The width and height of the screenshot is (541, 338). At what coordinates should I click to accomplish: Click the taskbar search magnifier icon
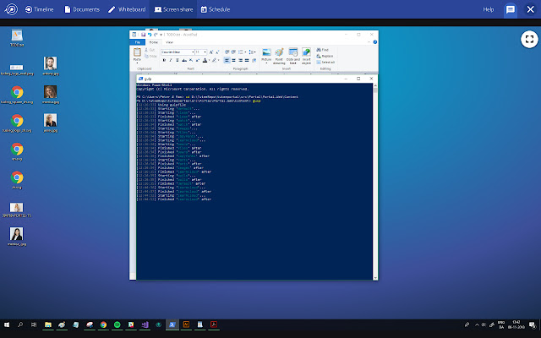[20, 324]
